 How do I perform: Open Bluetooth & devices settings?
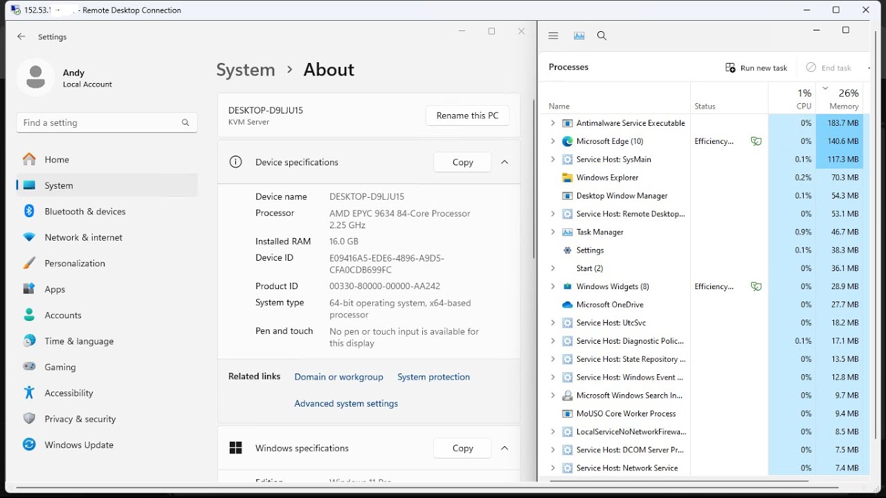(x=107, y=211)
